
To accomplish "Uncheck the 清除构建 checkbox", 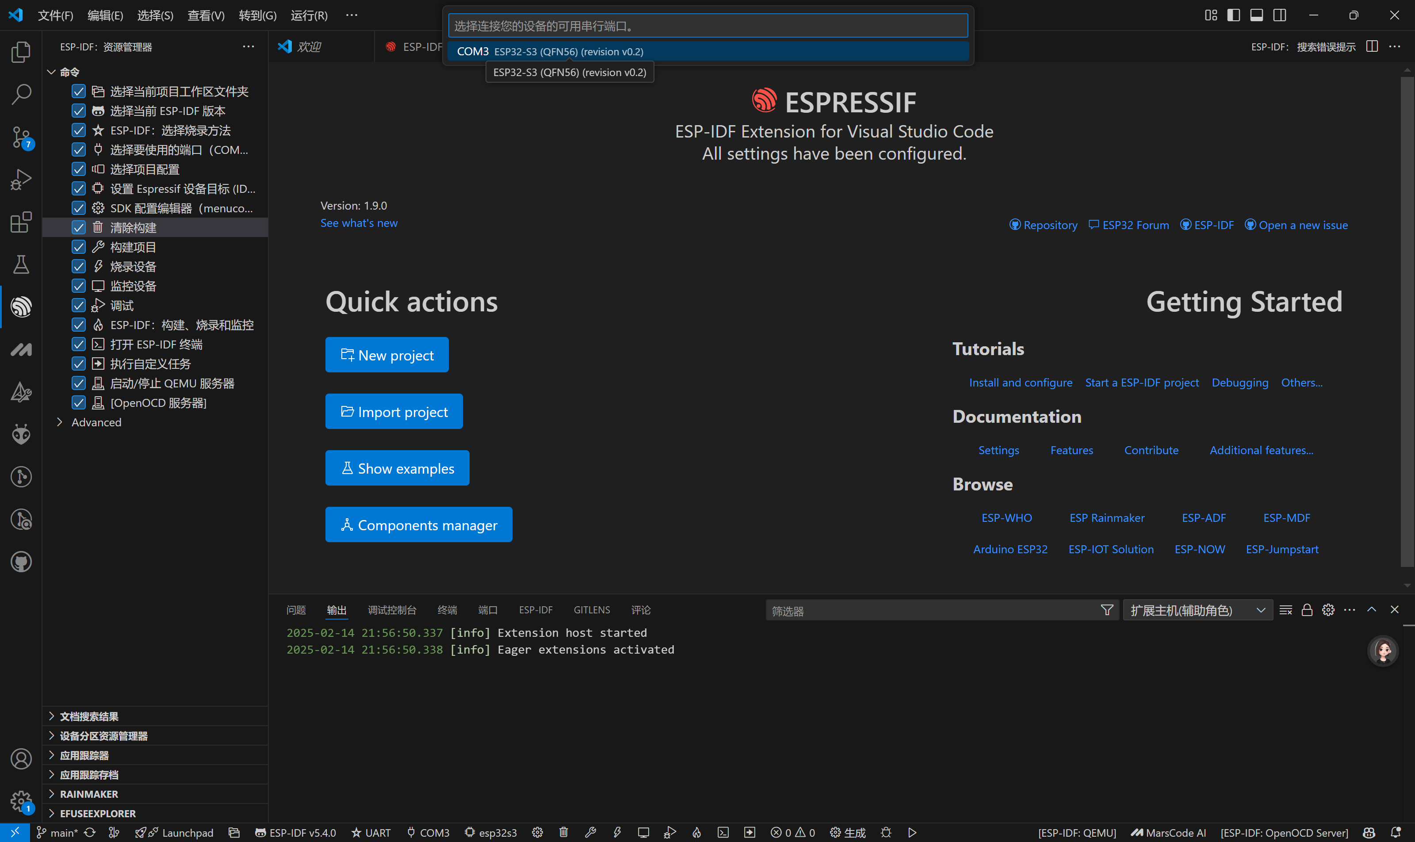I will point(79,227).
